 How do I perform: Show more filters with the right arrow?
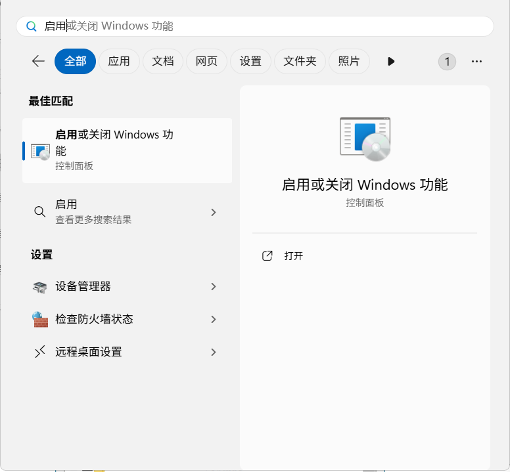pos(391,61)
